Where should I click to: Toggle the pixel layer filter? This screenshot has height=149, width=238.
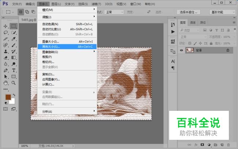(205, 30)
